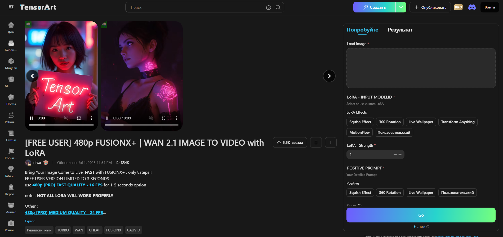Open the riiwa author profile
503x237 pixels.
pyautogui.click(x=37, y=163)
